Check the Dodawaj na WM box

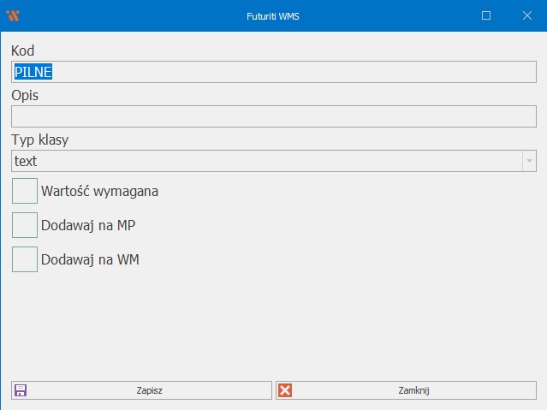(25, 259)
